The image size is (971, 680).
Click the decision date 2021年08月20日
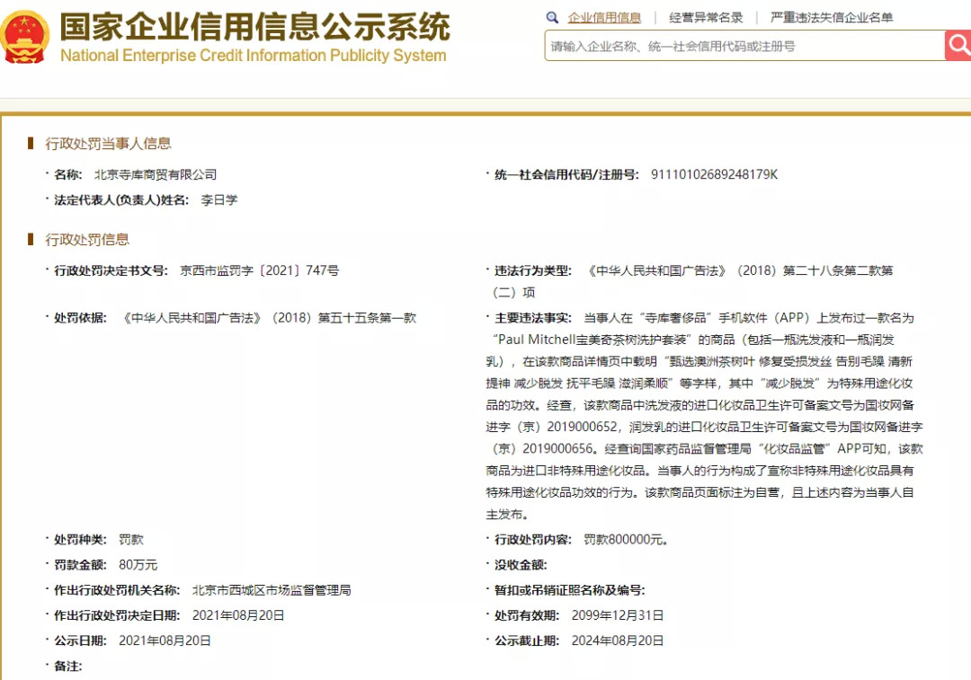(x=238, y=615)
